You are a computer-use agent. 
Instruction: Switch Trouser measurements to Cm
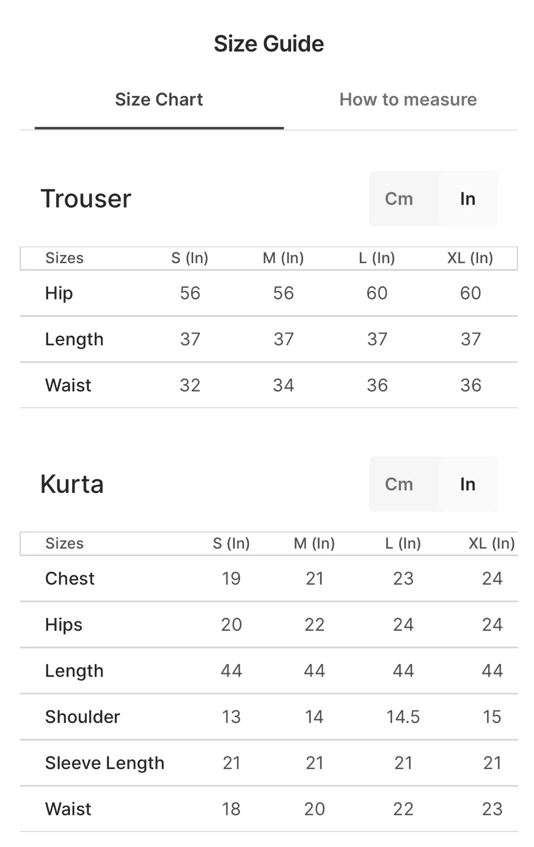click(399, 199)
